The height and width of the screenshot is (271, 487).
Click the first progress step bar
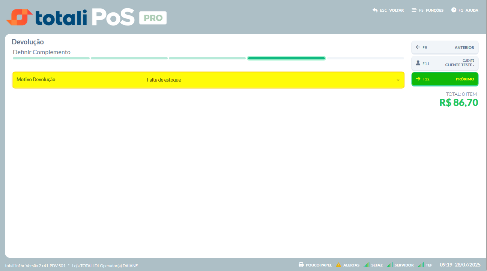(x=51, y=58)
